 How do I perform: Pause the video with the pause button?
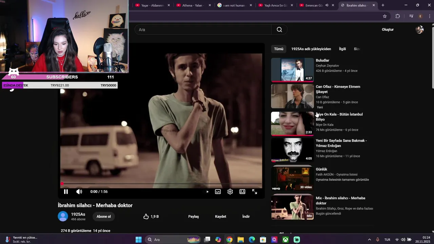[x=66, y=191]
